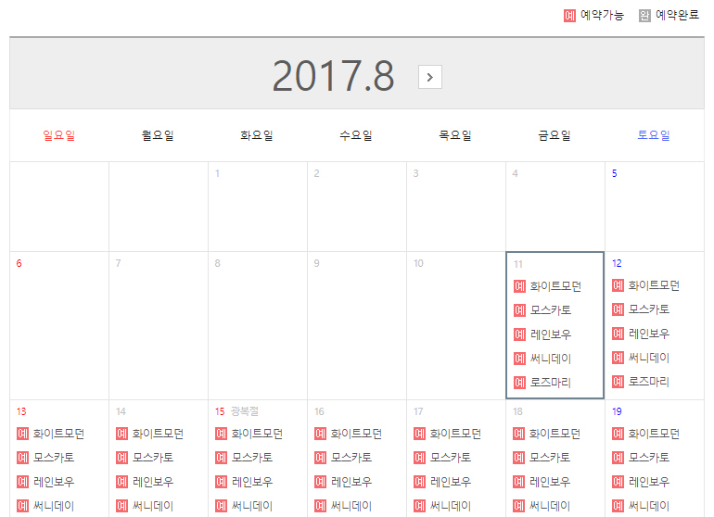Pick 화이트모던 on August 18
Screen dimensions: 714x517
click(x=555, y=434)
